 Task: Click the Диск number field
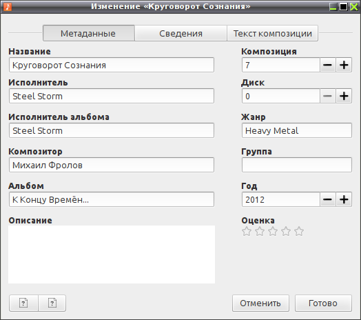[x=281, y=96]
